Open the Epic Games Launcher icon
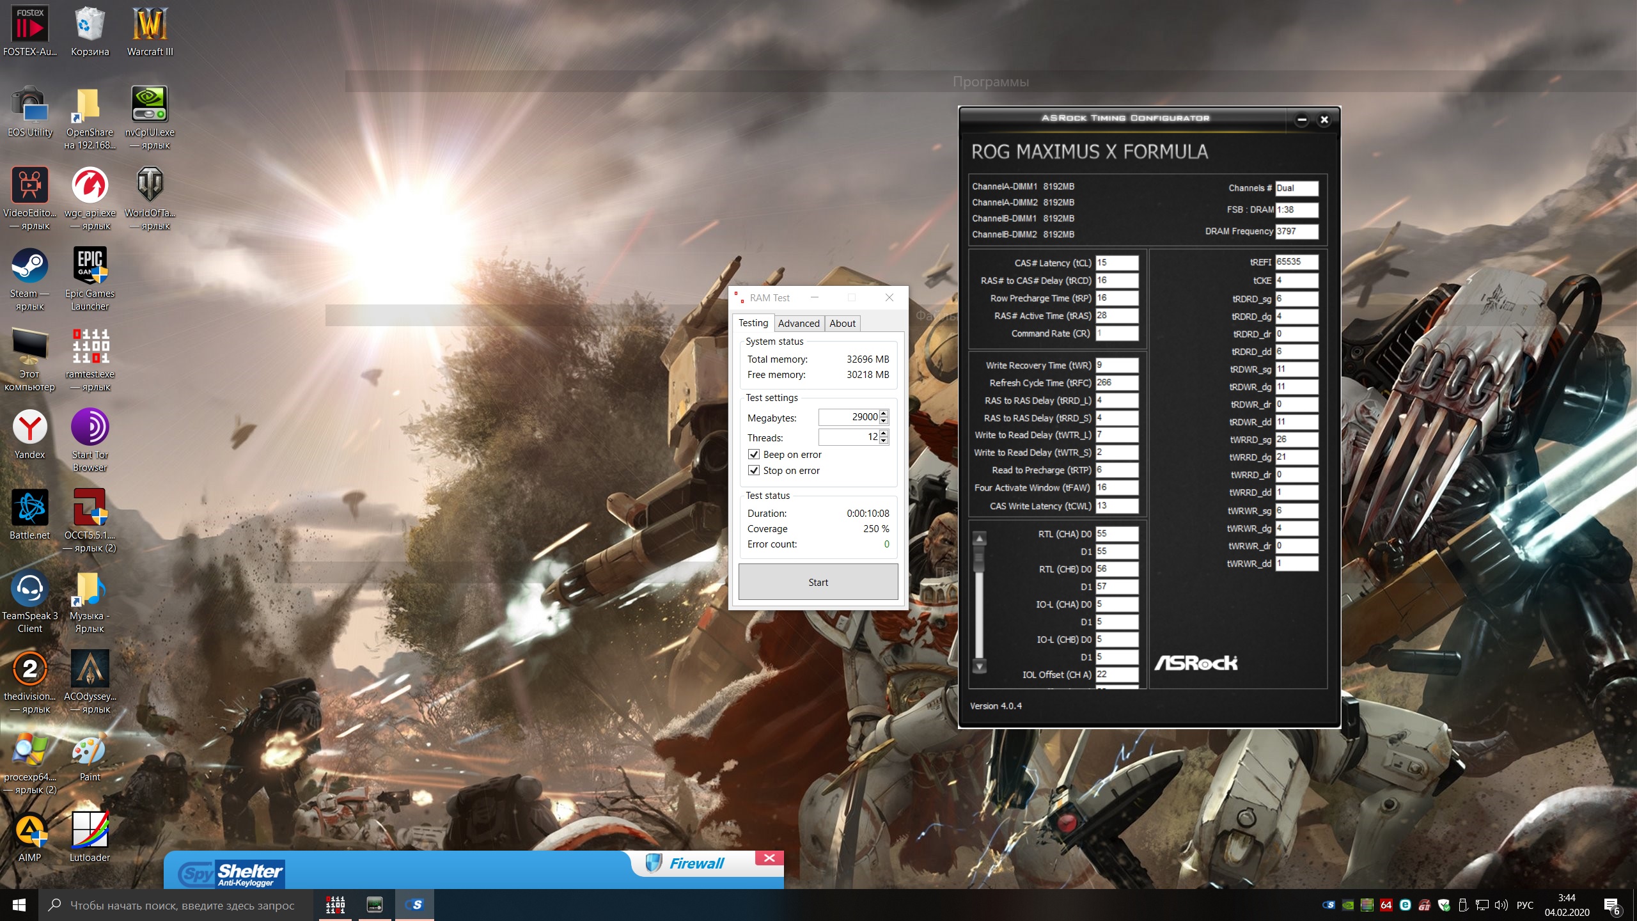The height and width of the screenshot is (921, 1637). [90, 267]
